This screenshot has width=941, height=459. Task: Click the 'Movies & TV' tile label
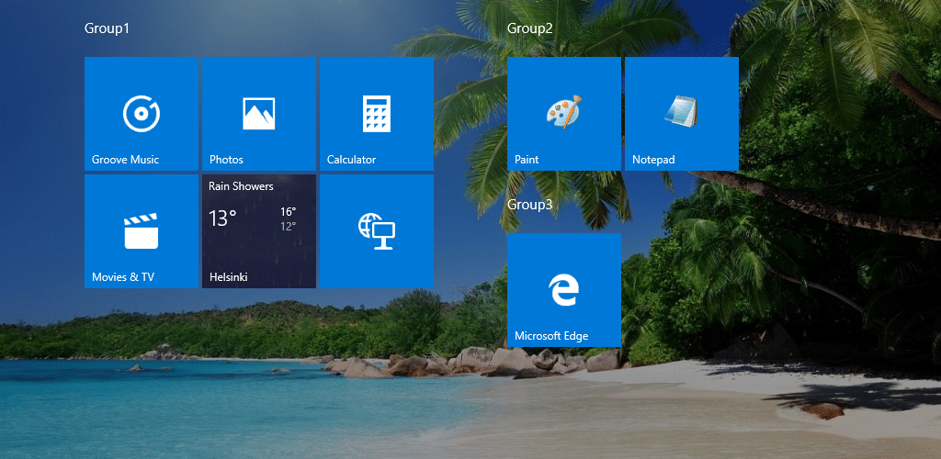pyautogui.click(x=123, y=277)
